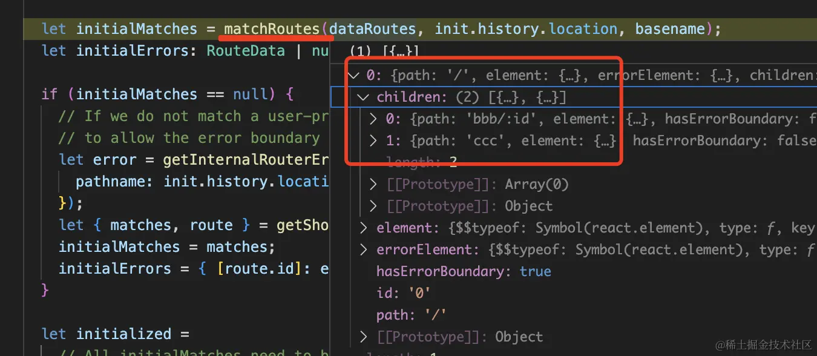Click the RouteData type annotation

pos(246,51)
